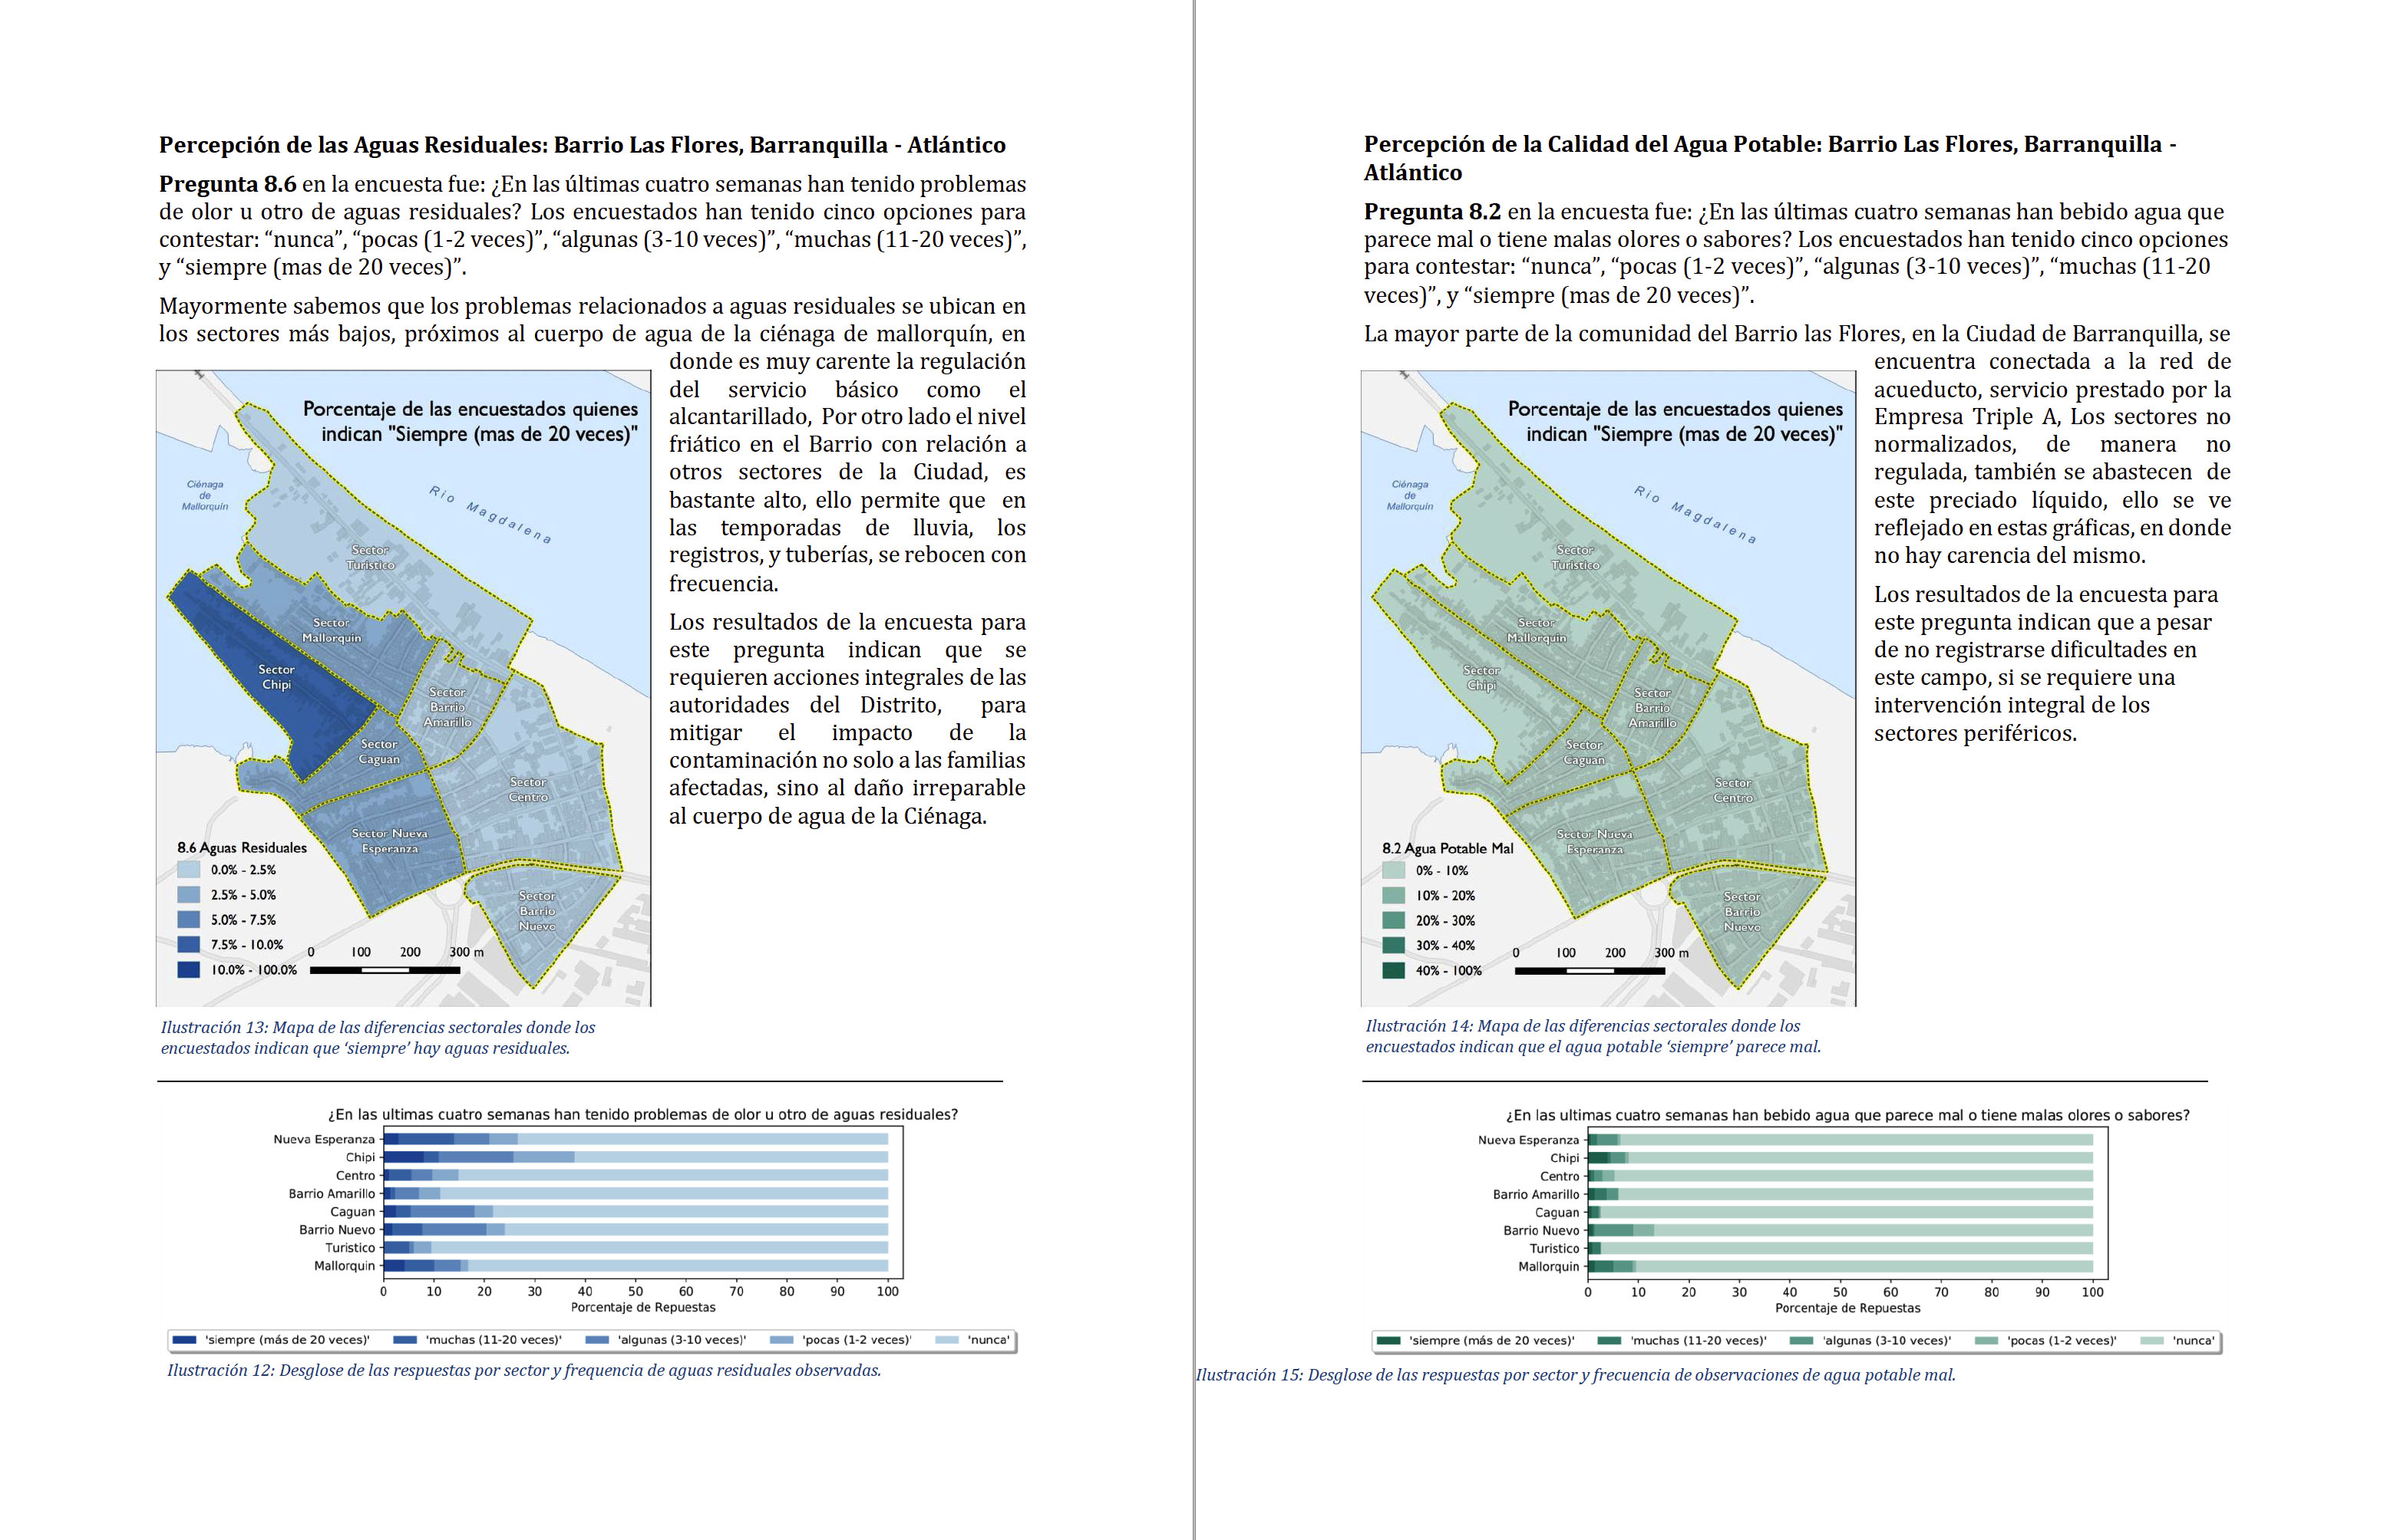Click the 'Ilustración 12' chart caption
The height and width of the screenshot is (1540, 2387).
pyautogui.click(x=523, y=1370)
